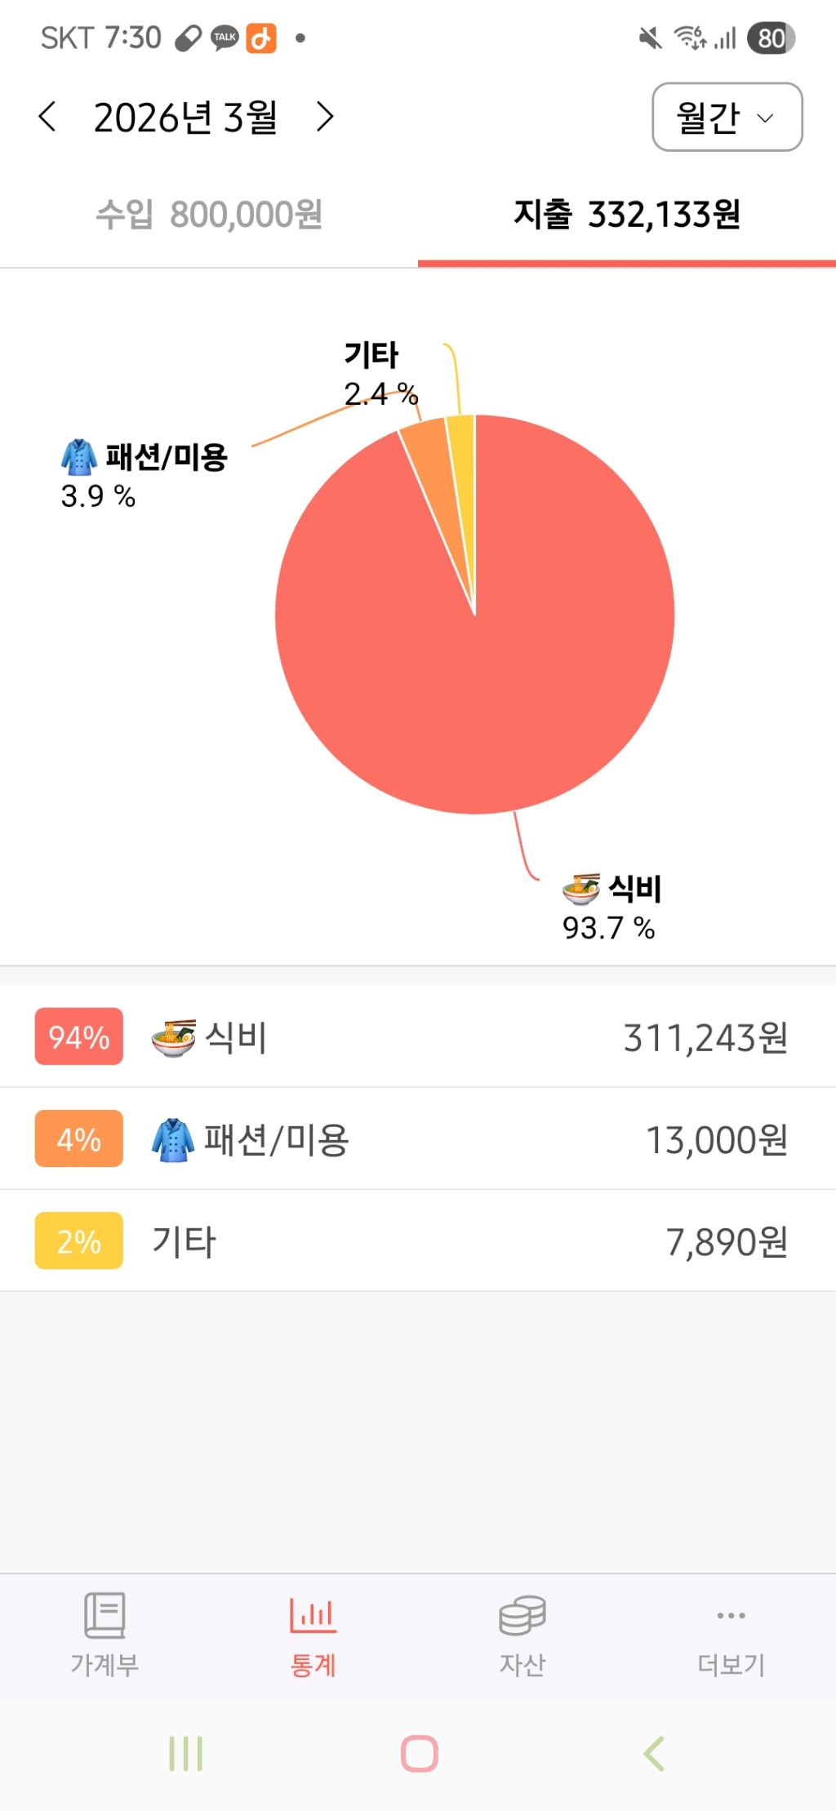The image size is (836, 1811).
Task: Go to next month with right chevron
Action: coord(325,117)
